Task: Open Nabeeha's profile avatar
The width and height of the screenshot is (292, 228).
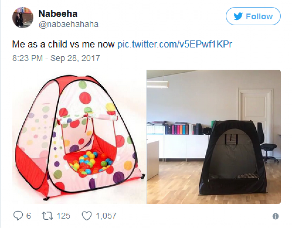Action: tap(23, 18)
